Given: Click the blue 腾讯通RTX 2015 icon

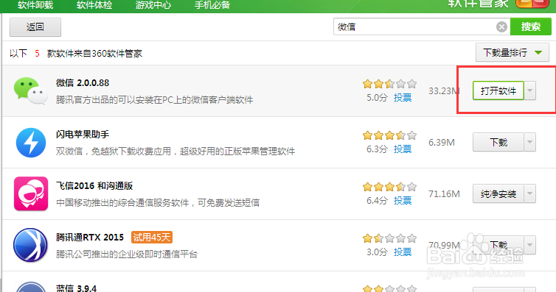Looking at the screenshot, I should 30,245.
